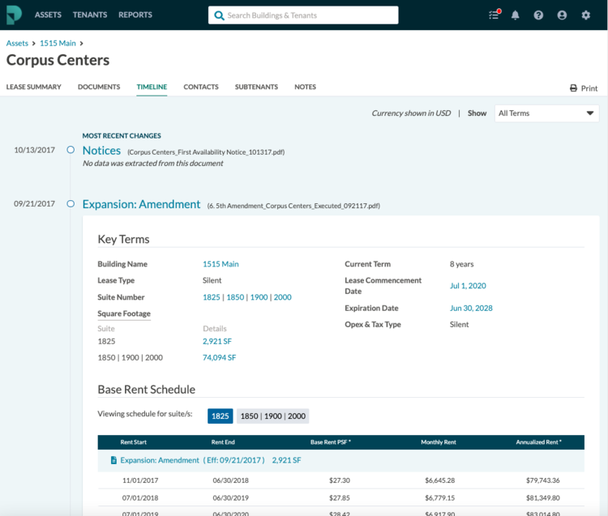
Task: Click the Print button
Action: [x=584, y=88]
